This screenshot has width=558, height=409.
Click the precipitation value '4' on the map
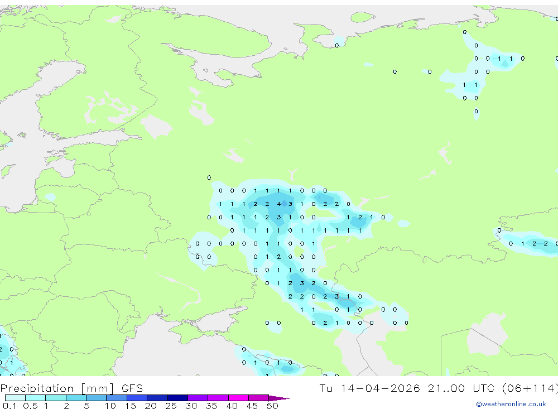point(278,204)
